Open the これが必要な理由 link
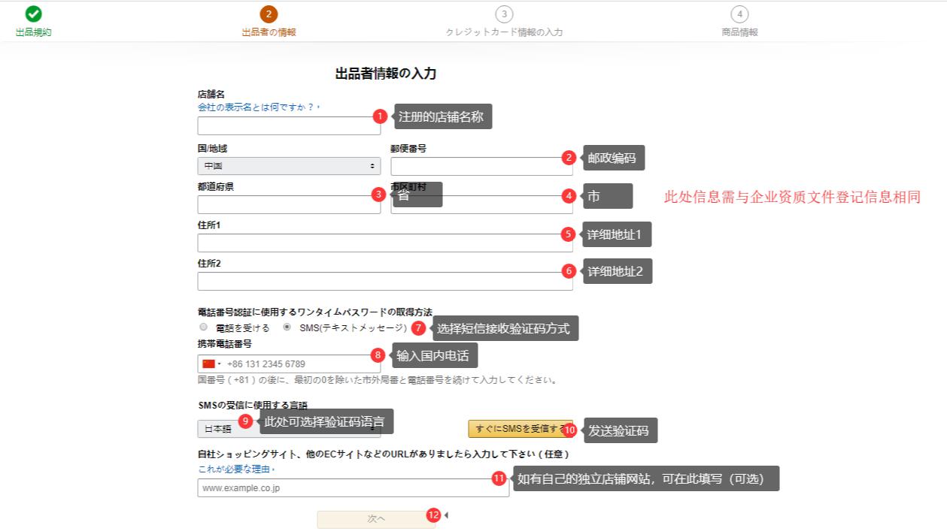947x531 pixels. (236, 469)
